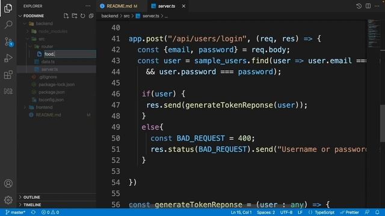Expand the OUTLINE section
Screen dimensions: 385x216
56,197
